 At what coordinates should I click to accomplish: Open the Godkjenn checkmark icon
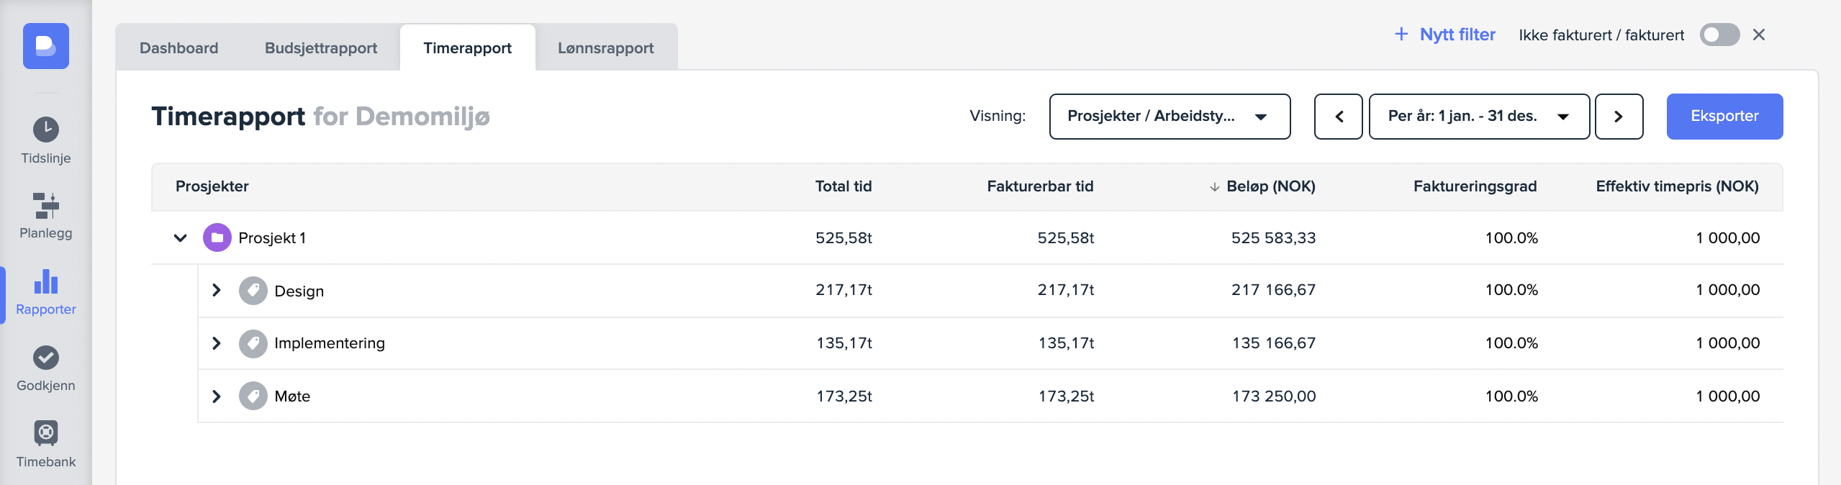(x=46, y=358)
